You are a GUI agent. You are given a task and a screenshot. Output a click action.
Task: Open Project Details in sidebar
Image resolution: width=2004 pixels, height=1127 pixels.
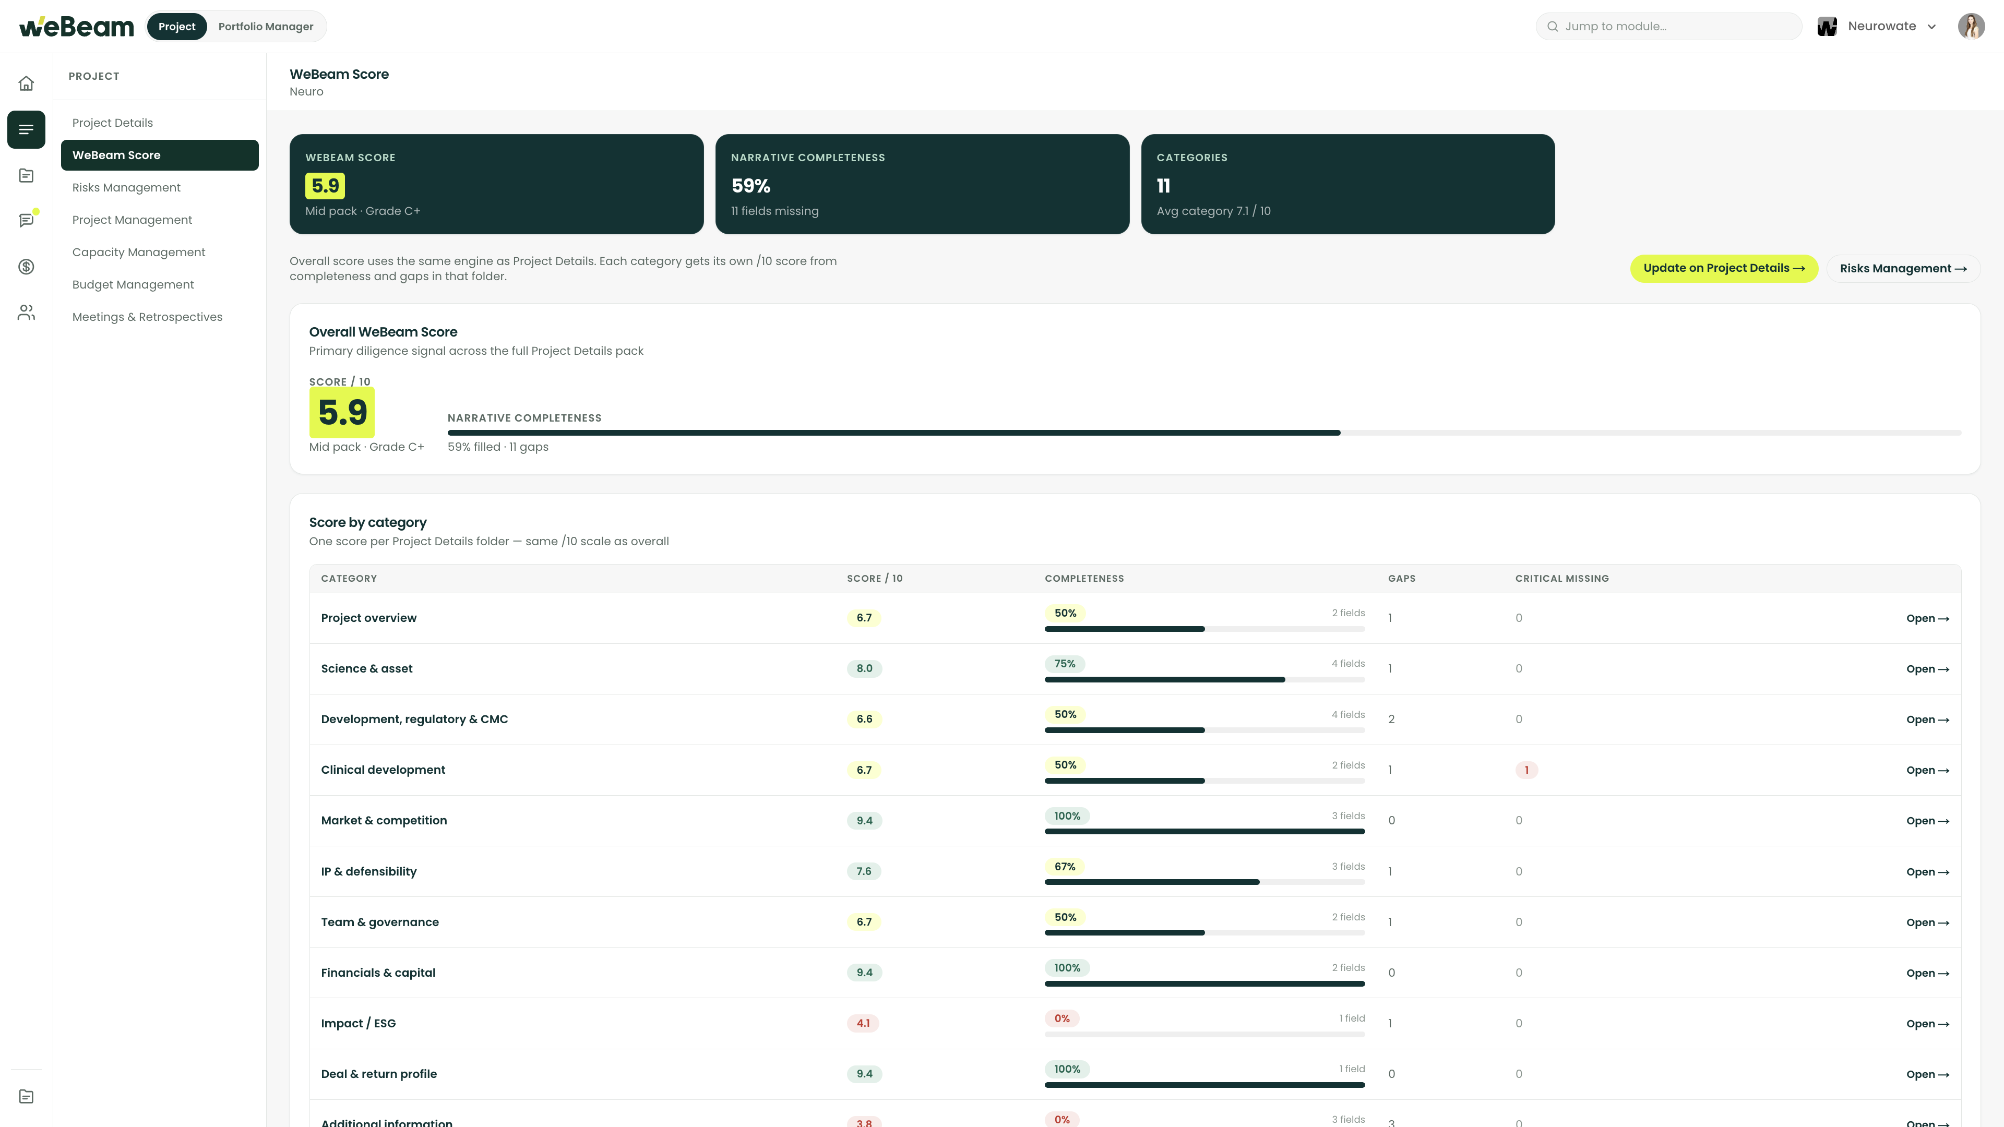pos(160,123)
